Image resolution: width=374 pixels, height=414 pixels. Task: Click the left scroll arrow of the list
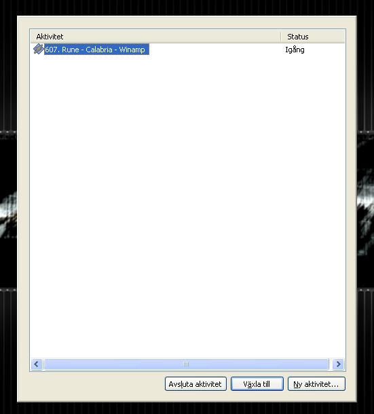37,364
